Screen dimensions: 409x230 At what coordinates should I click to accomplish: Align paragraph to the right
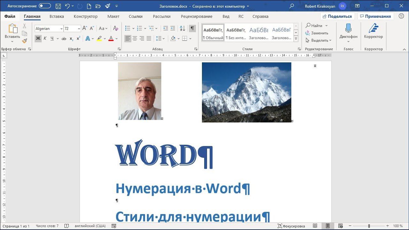point(142,39)
